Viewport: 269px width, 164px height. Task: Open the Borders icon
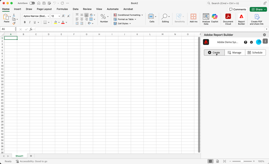pos(45,22)
